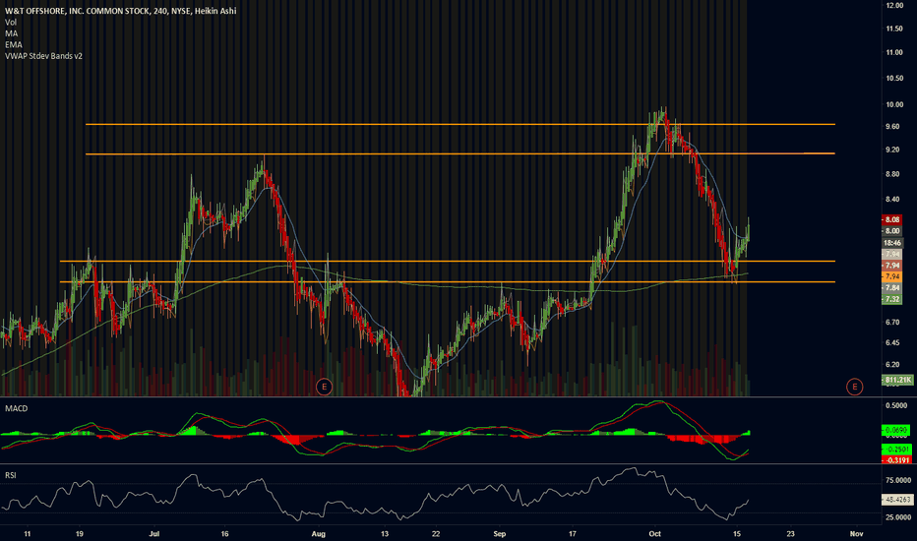
Task: Select the EMA indicator label
Action: pos(14,44)
